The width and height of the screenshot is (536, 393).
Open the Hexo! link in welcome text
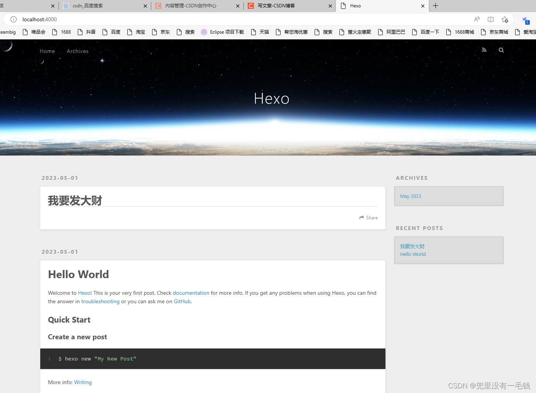click(x=85, y=293)
